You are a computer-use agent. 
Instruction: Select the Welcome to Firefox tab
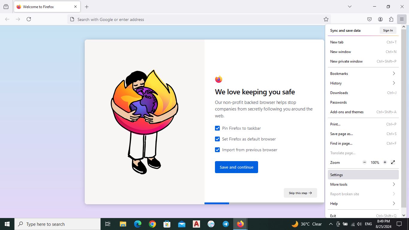click(47, 7)
